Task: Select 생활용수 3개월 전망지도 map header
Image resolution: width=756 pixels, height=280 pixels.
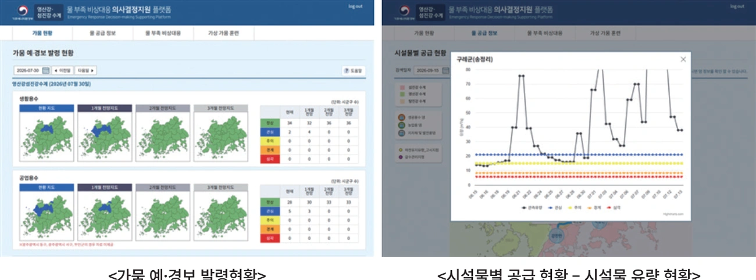Action: (220, 108)
